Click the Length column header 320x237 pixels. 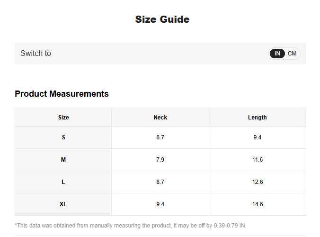[257, 118]
